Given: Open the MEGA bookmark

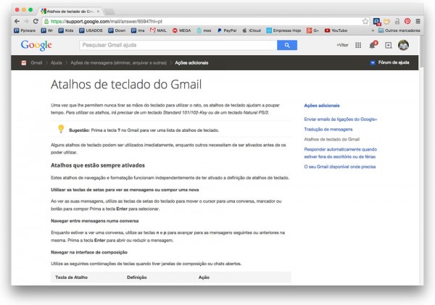Looking at the screenshot, I should click(182, 30).
